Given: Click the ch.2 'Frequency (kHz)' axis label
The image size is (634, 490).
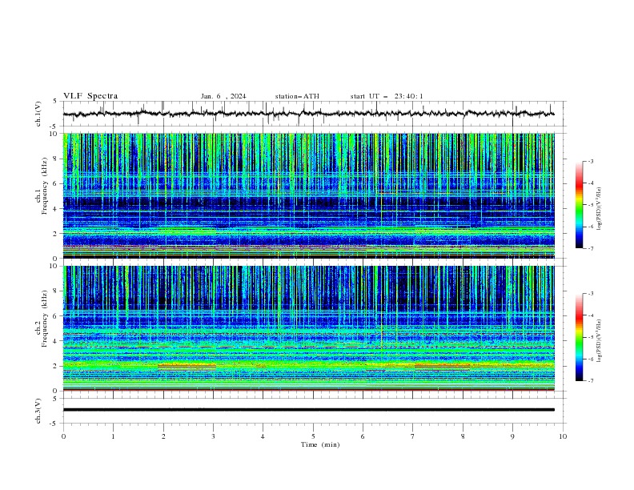Looking at the screenshot, I should click(x=44, y=319).
